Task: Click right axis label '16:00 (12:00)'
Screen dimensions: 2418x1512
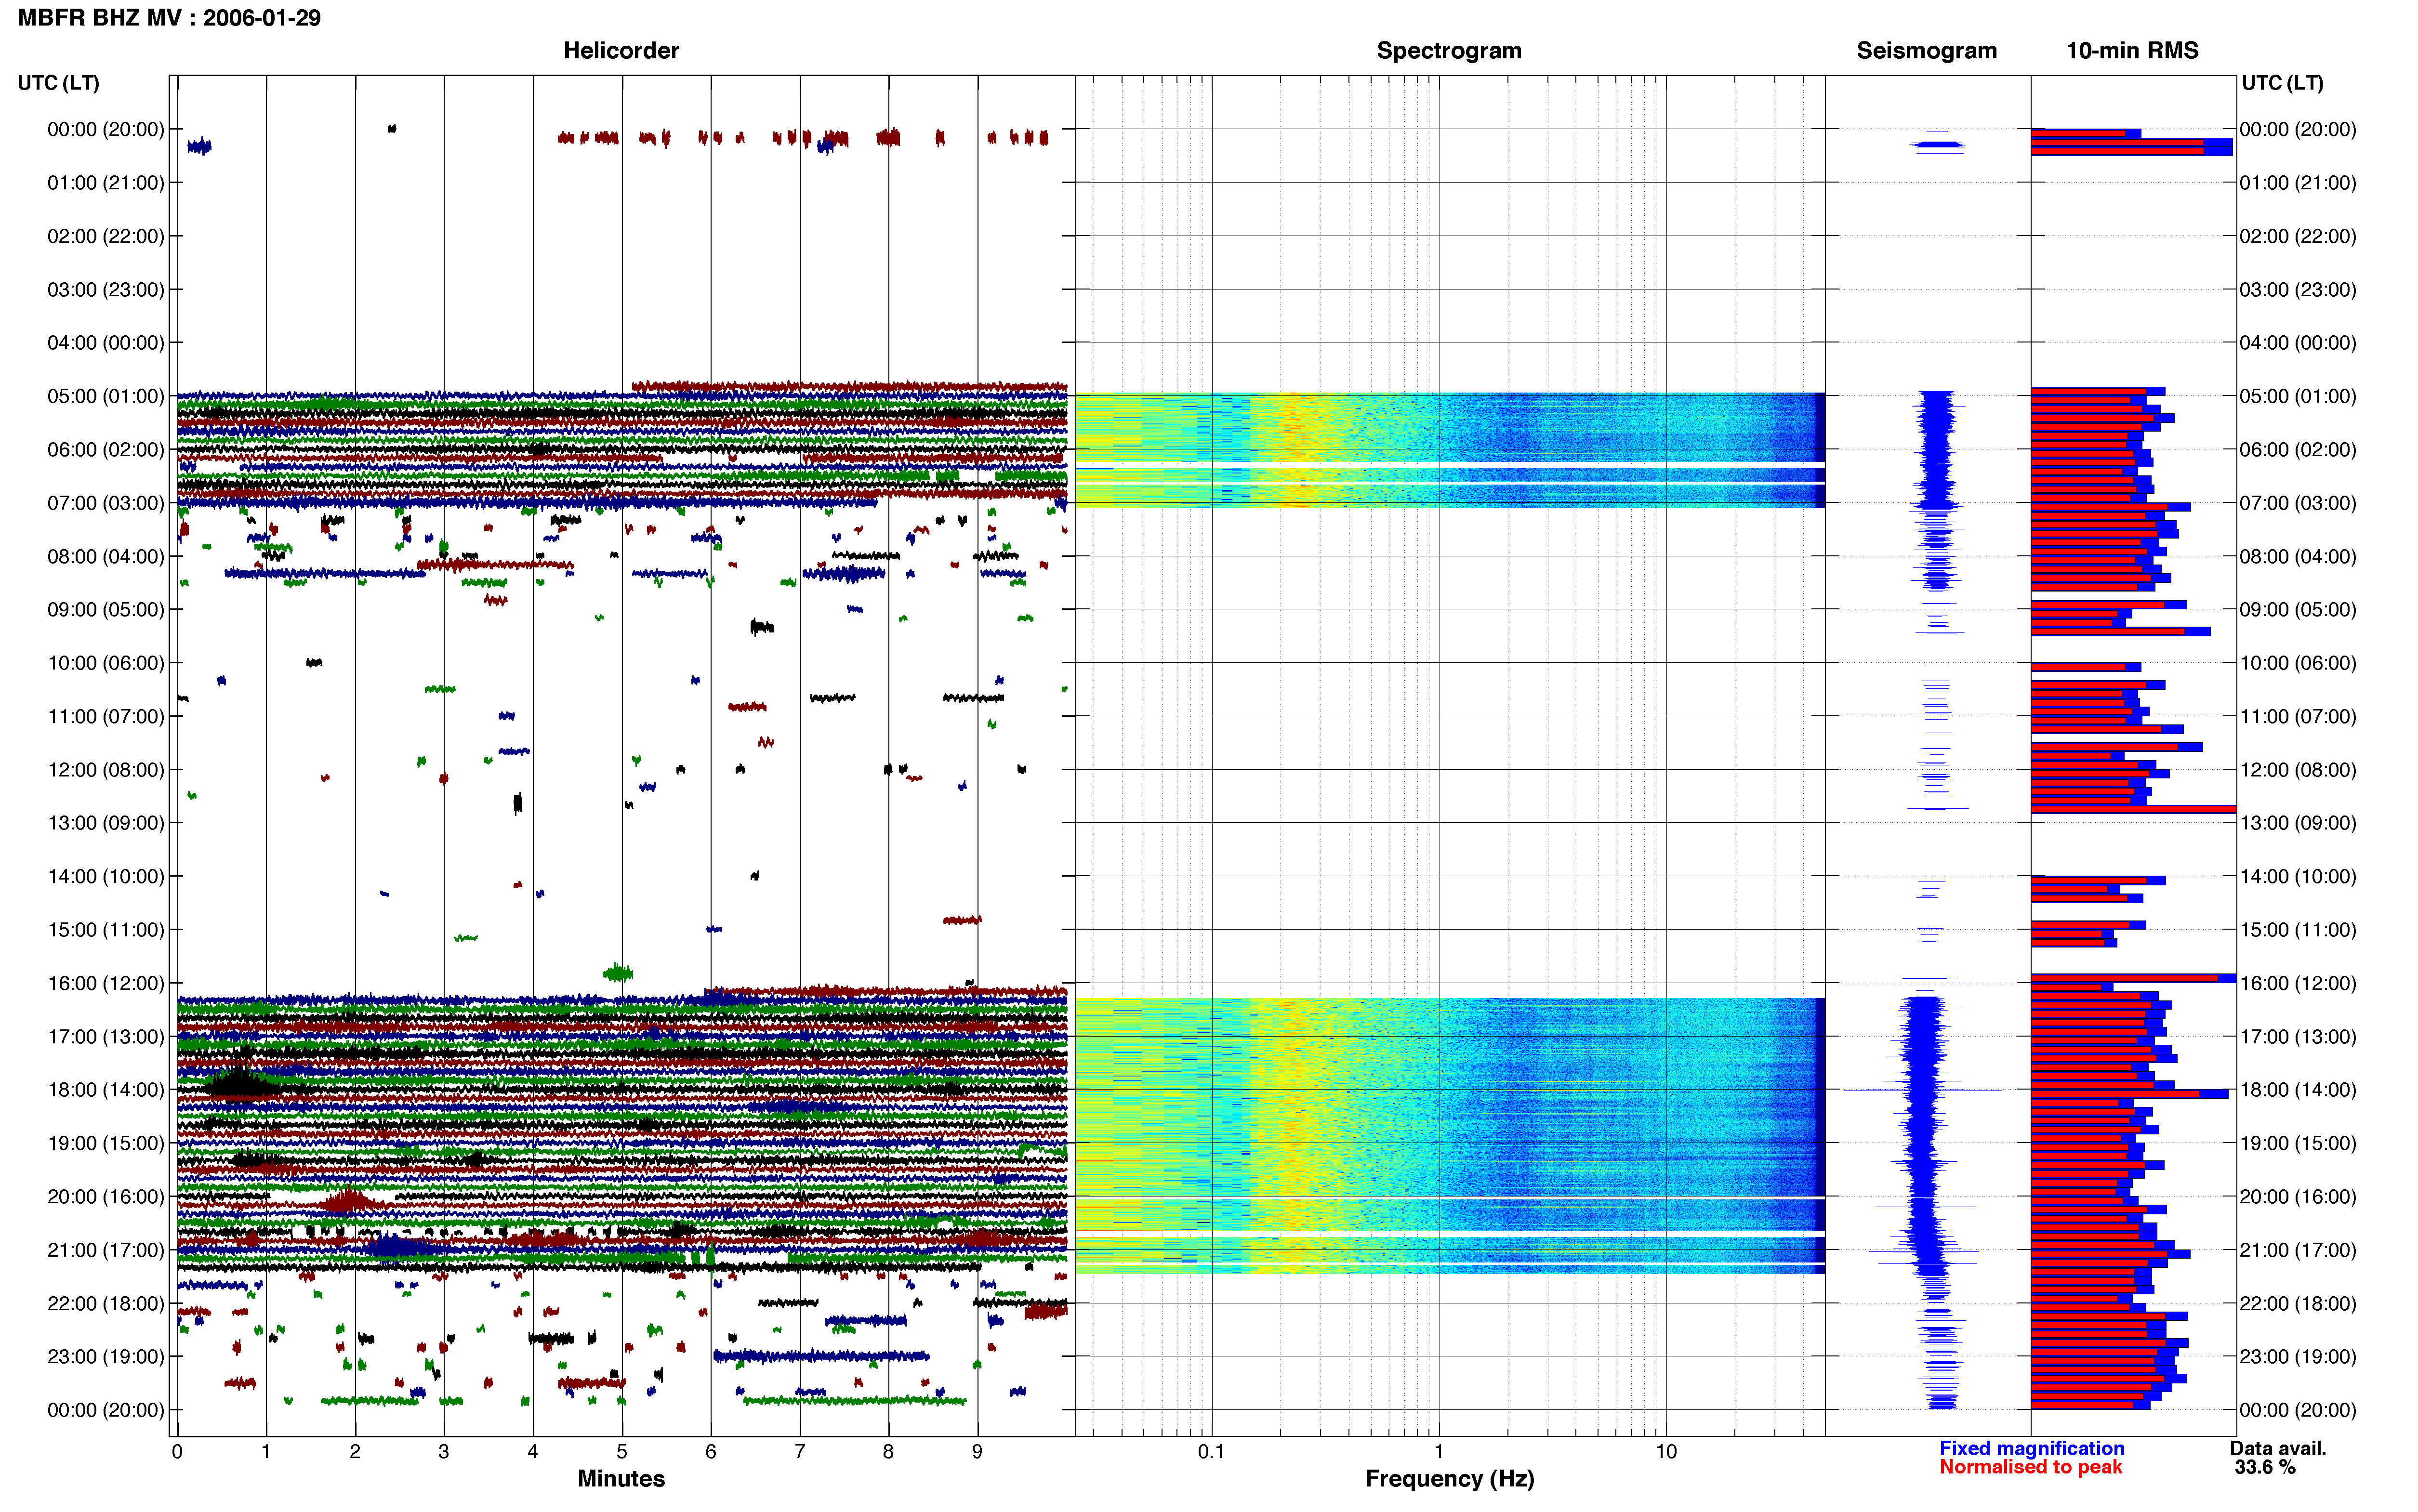Action: click(2298, 982)
